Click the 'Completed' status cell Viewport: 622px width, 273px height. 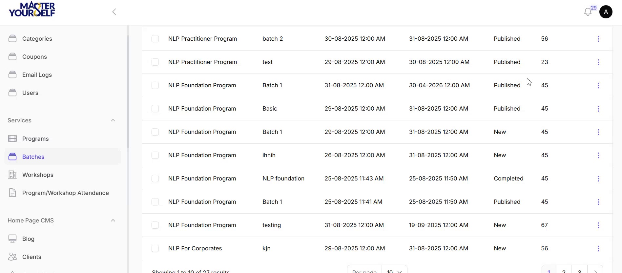[x=508, y=178]
